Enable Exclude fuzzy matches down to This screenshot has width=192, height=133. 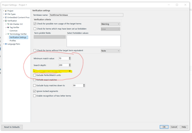tap(34, 85)
